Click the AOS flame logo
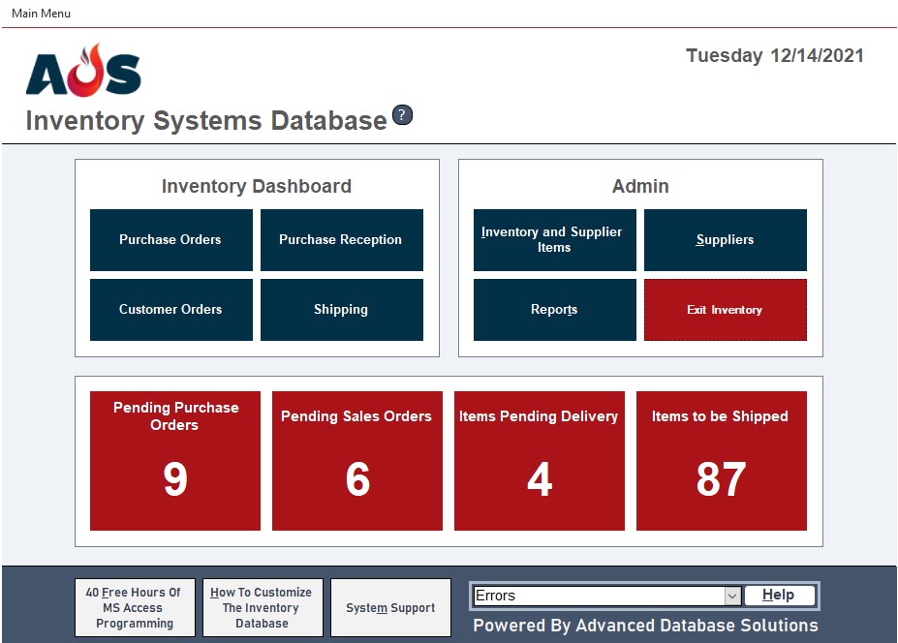Screen dimensions: 898x643 [83, 71]
